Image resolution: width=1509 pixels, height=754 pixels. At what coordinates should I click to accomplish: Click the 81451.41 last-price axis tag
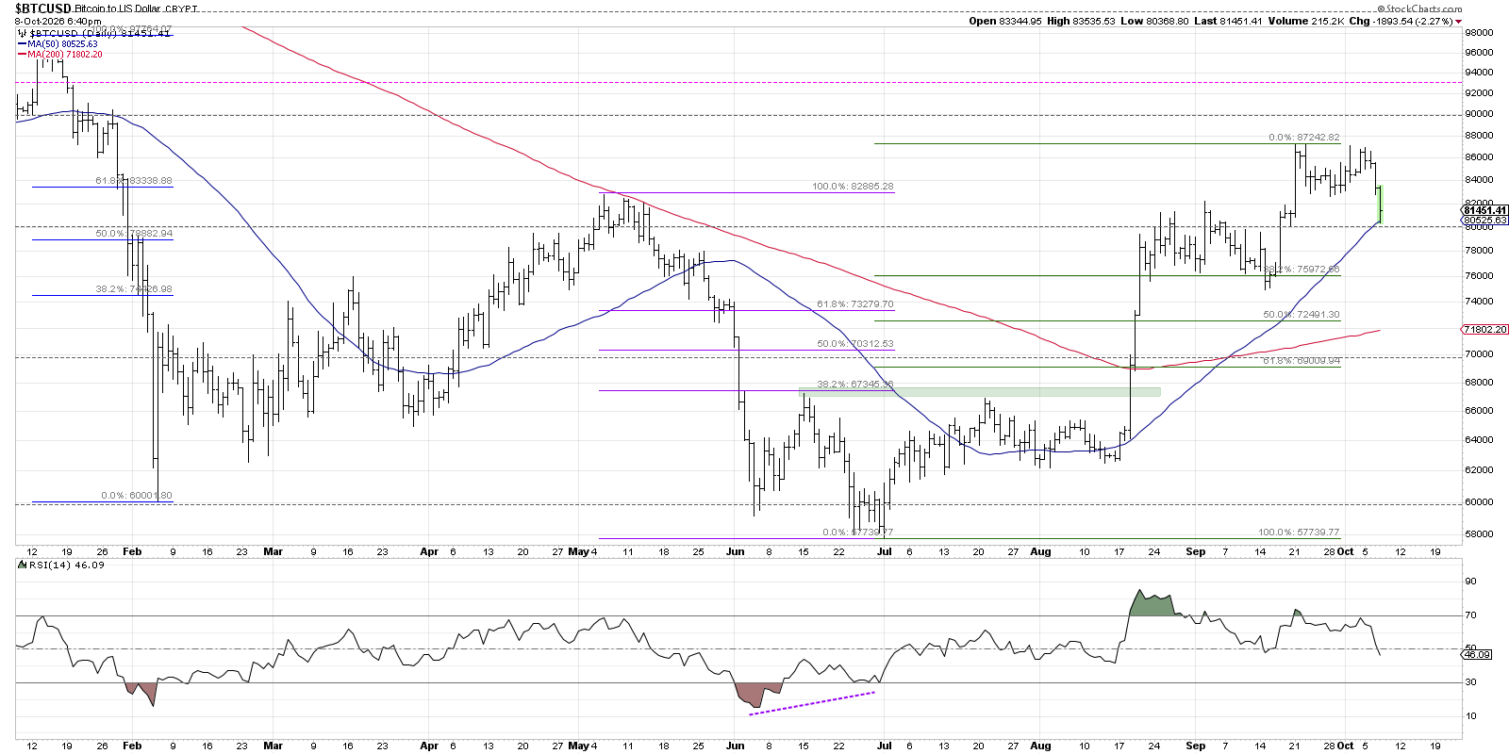coord(1485,210)
